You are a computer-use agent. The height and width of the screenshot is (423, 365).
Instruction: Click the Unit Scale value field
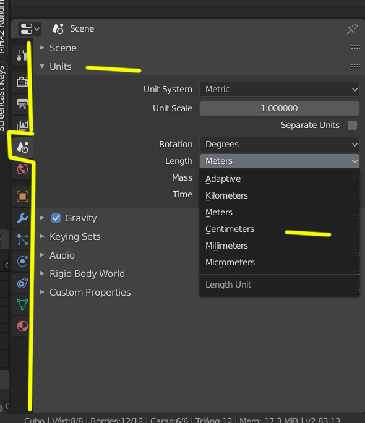pyautogui.click(x=280, y=108)
